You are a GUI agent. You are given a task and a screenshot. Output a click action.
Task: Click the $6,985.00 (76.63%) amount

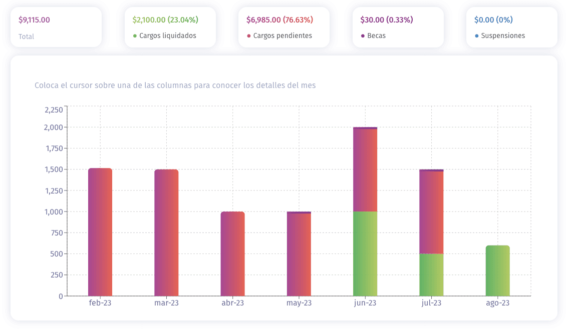click(x=279, y=20)
